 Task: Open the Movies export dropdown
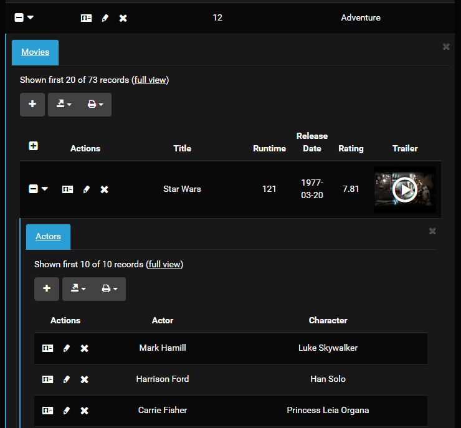pyautogui.click(x=64, y=105)
